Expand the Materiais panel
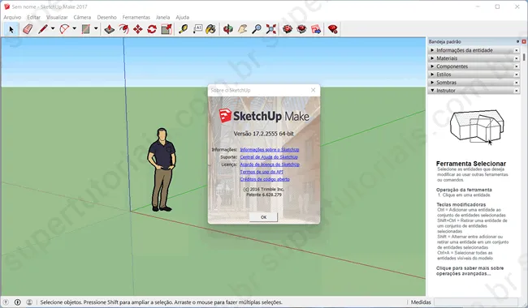The image size is (528, 308). [474, 58]
